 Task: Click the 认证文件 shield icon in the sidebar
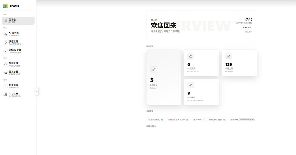pyautogui.click(x=6, y=43)
